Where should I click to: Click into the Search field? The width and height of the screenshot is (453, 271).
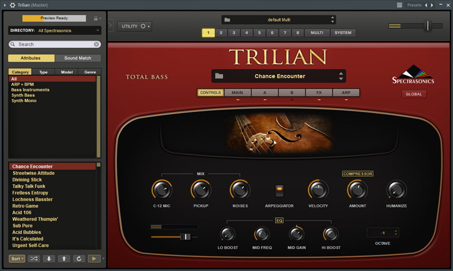[55, 44]
